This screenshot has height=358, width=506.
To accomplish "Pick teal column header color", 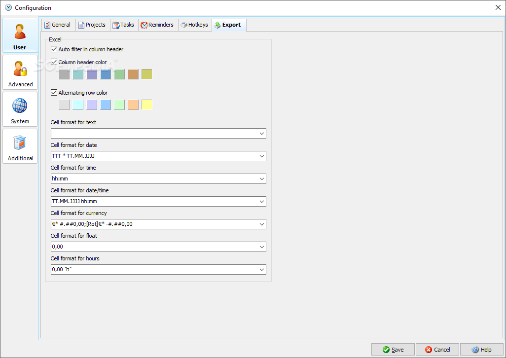I will click(78, 74).
